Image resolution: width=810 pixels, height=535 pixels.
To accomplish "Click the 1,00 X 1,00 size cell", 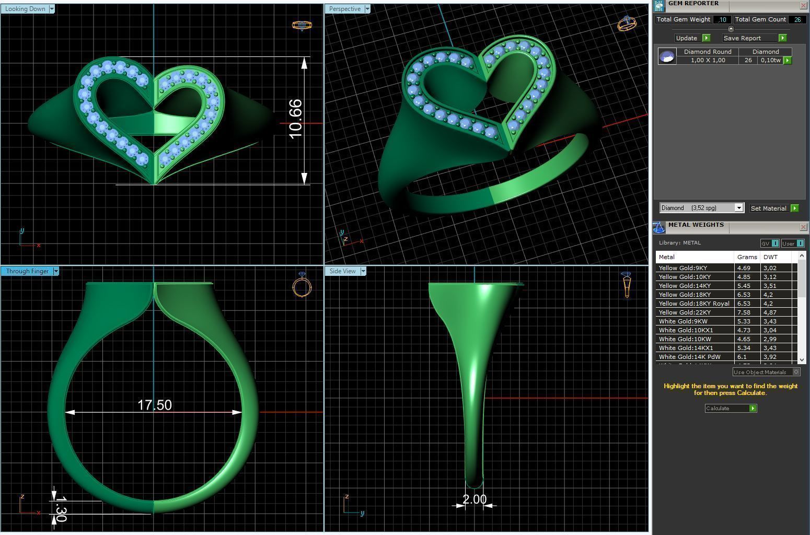I will pos(708,60).
